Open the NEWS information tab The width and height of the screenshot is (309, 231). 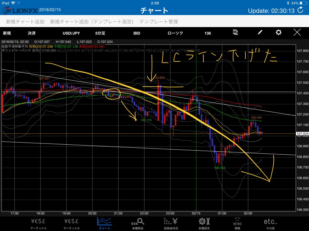[x=237, y=223]
